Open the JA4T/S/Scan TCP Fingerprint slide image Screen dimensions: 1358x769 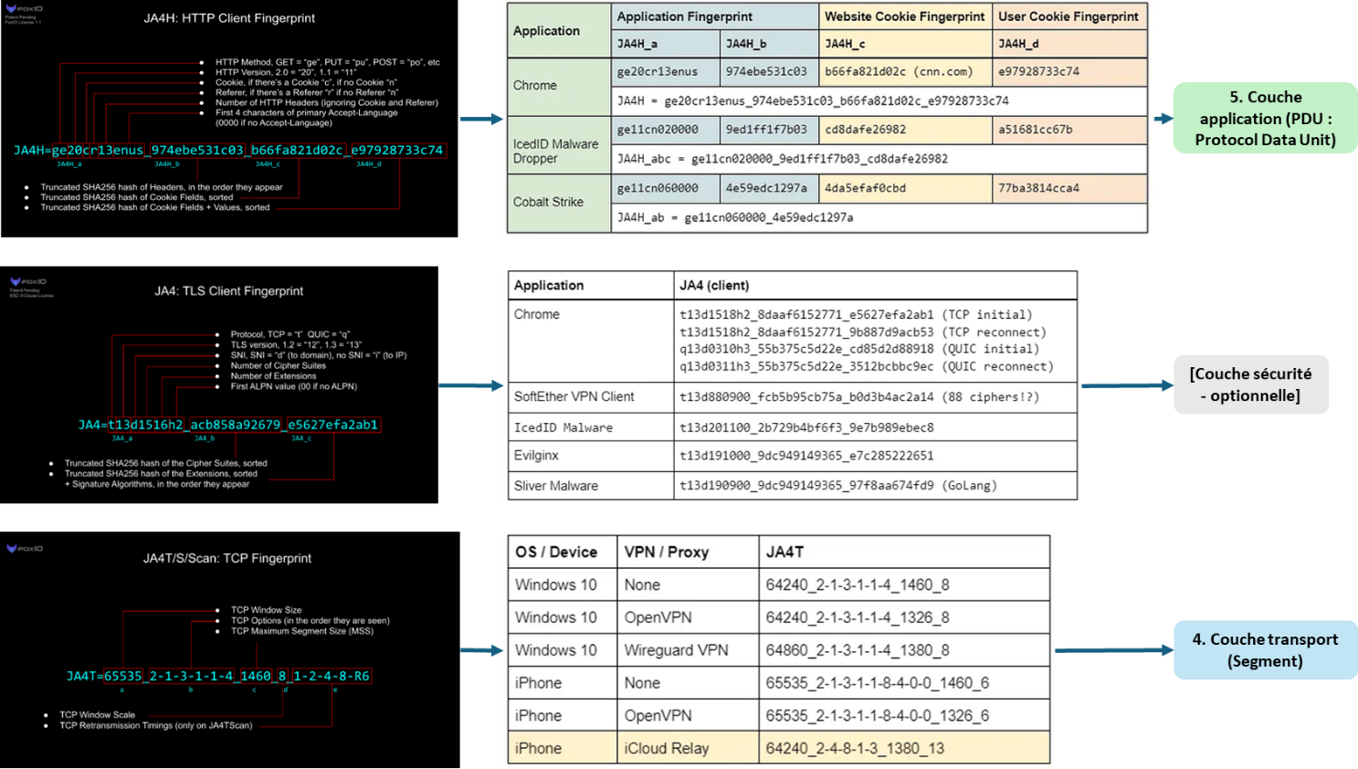coord(230,650)
